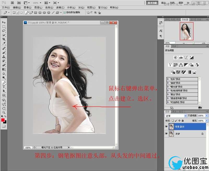This screenshot has height=171, width=209.
Task: Toggle lock image pixels brush icon
Action: 176,120
